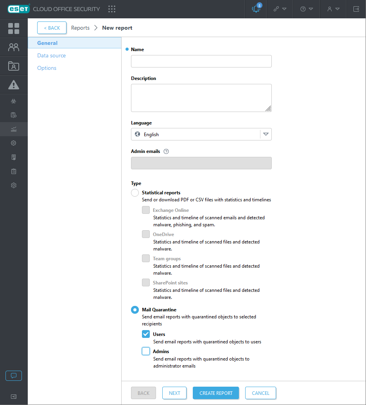Screen dimensions: 366x405
Task: Click the ESET logo
Action: coord(19,9)
